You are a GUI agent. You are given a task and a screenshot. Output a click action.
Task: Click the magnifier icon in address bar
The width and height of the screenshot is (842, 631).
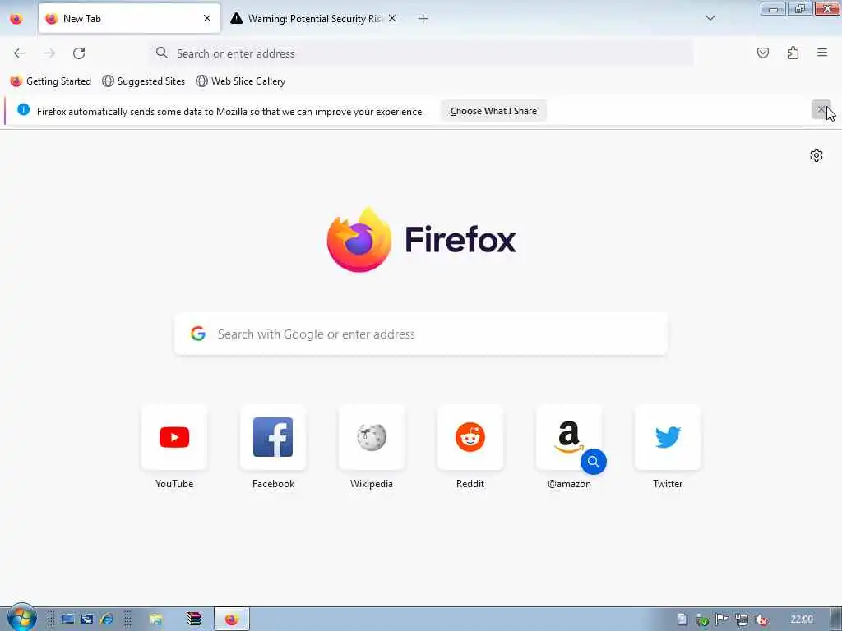coord(162,53)
